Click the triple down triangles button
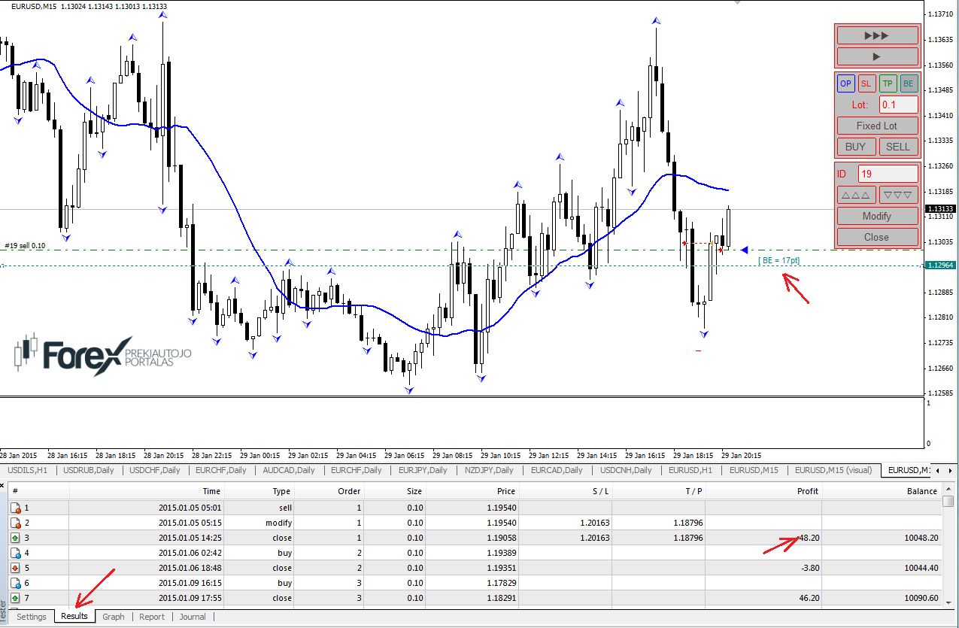This screenshot has height=628, width=959. (898, 195)
